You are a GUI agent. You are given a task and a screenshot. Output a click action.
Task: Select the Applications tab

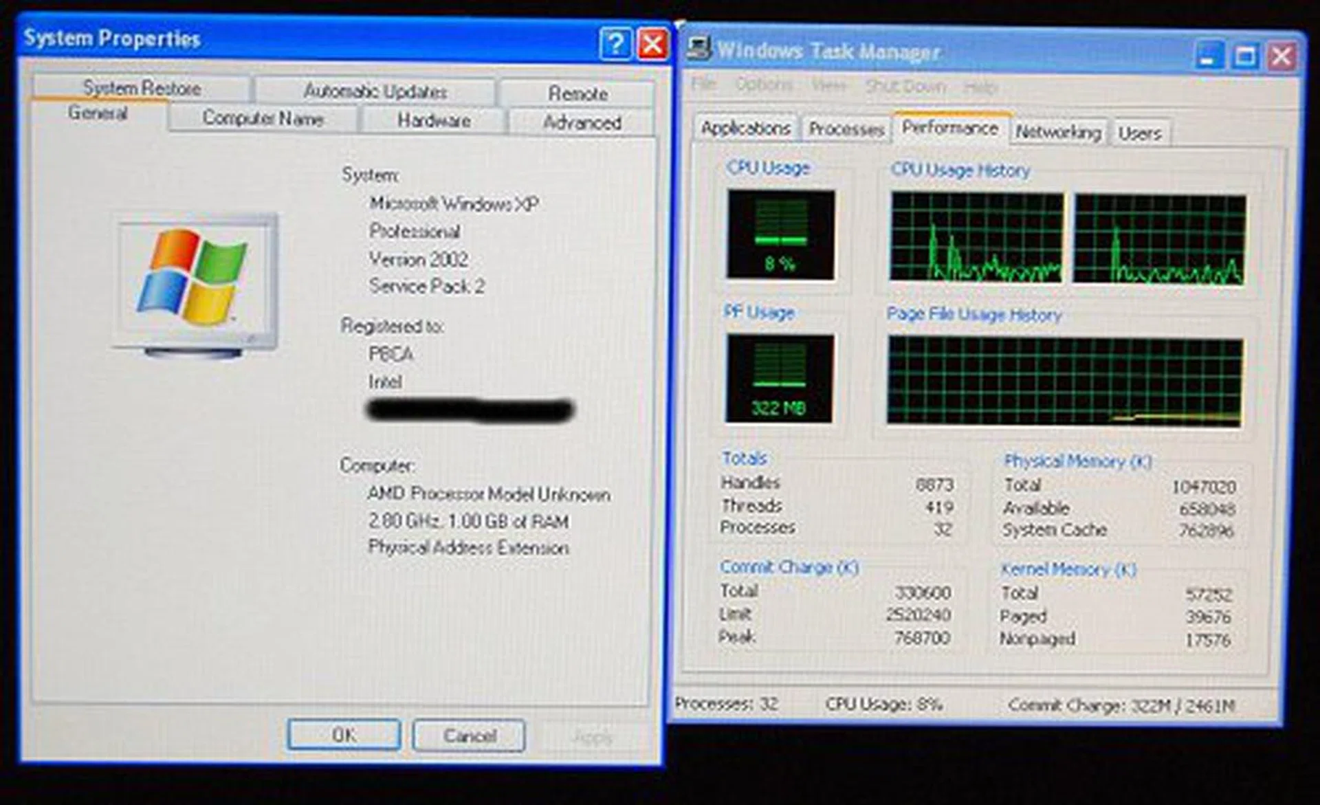coord(745,128)
